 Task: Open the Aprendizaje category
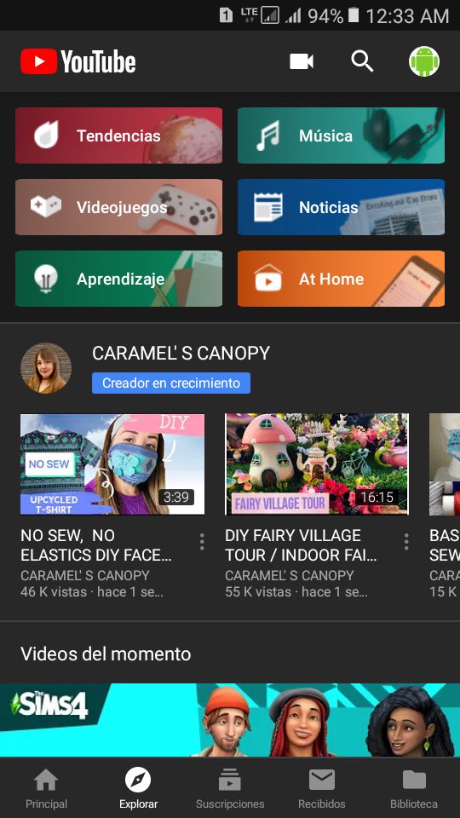119,279
